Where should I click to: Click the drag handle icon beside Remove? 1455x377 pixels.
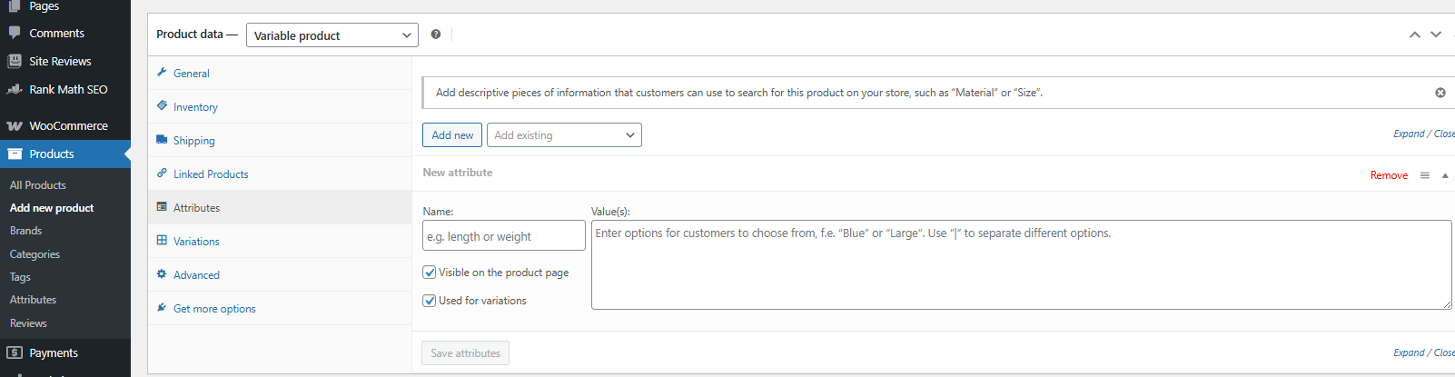point(1424,175)
